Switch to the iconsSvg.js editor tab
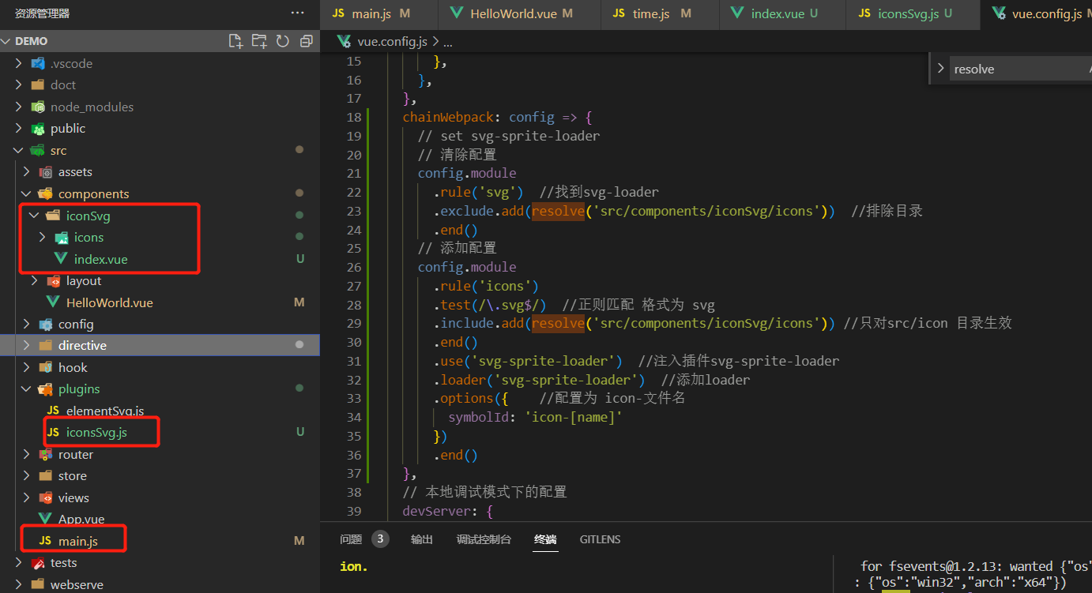 point(913,13)
